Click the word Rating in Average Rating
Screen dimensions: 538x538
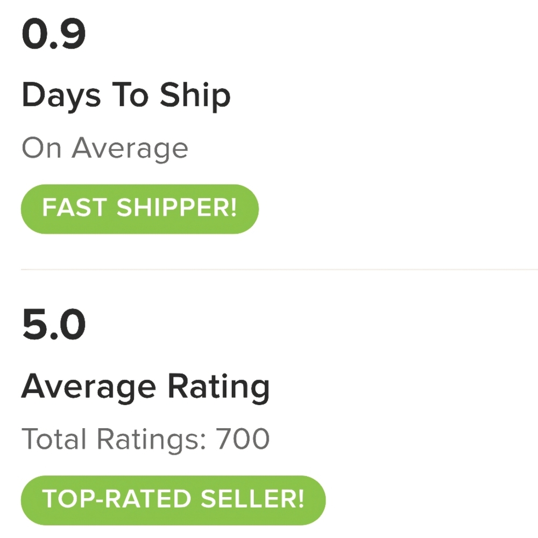(x=218, y=387)
